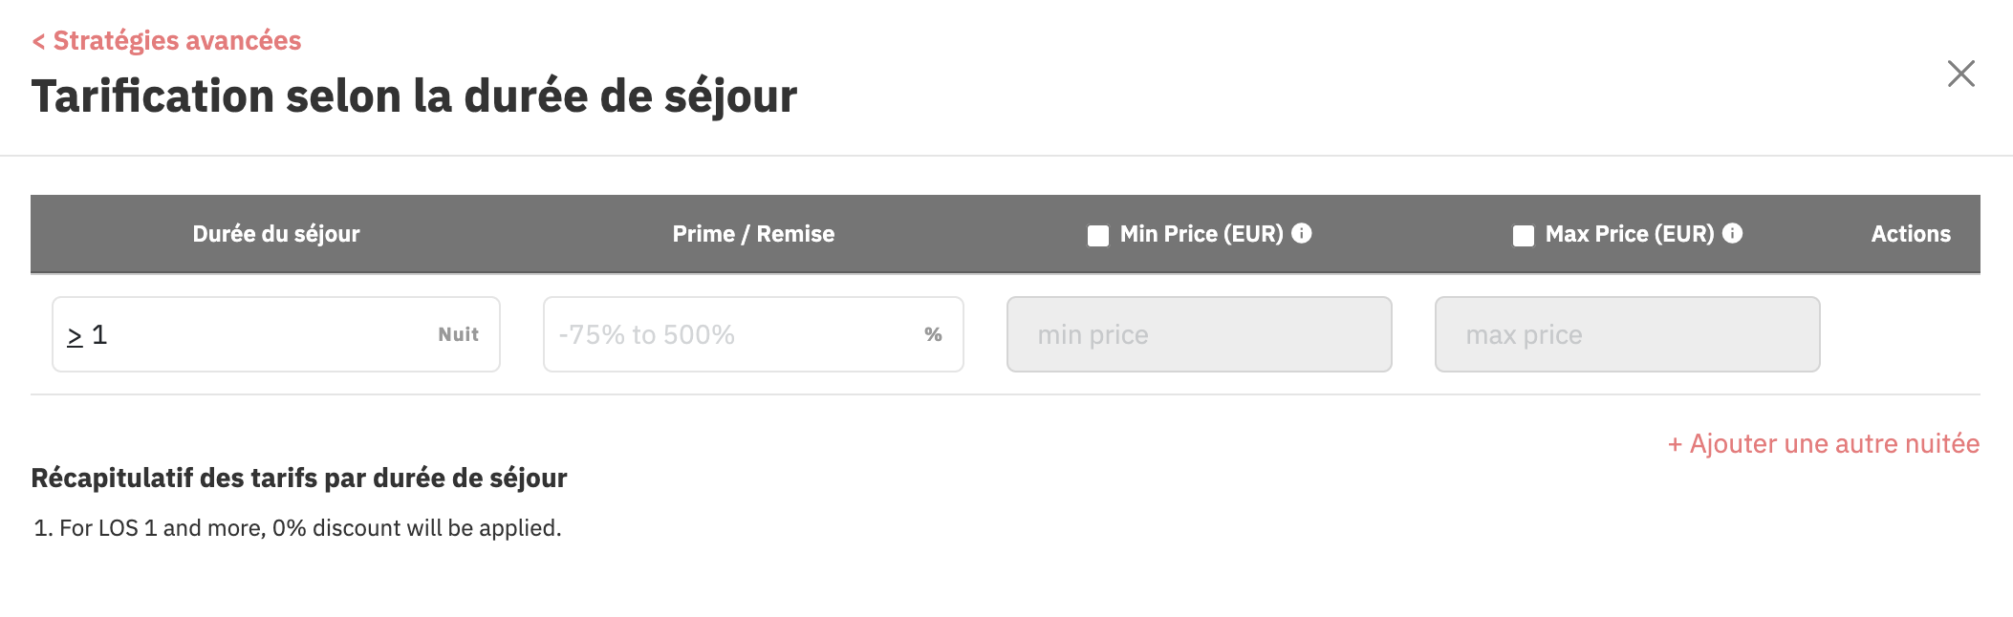Click the Max Price info icon

click(x=1733, y=233)
